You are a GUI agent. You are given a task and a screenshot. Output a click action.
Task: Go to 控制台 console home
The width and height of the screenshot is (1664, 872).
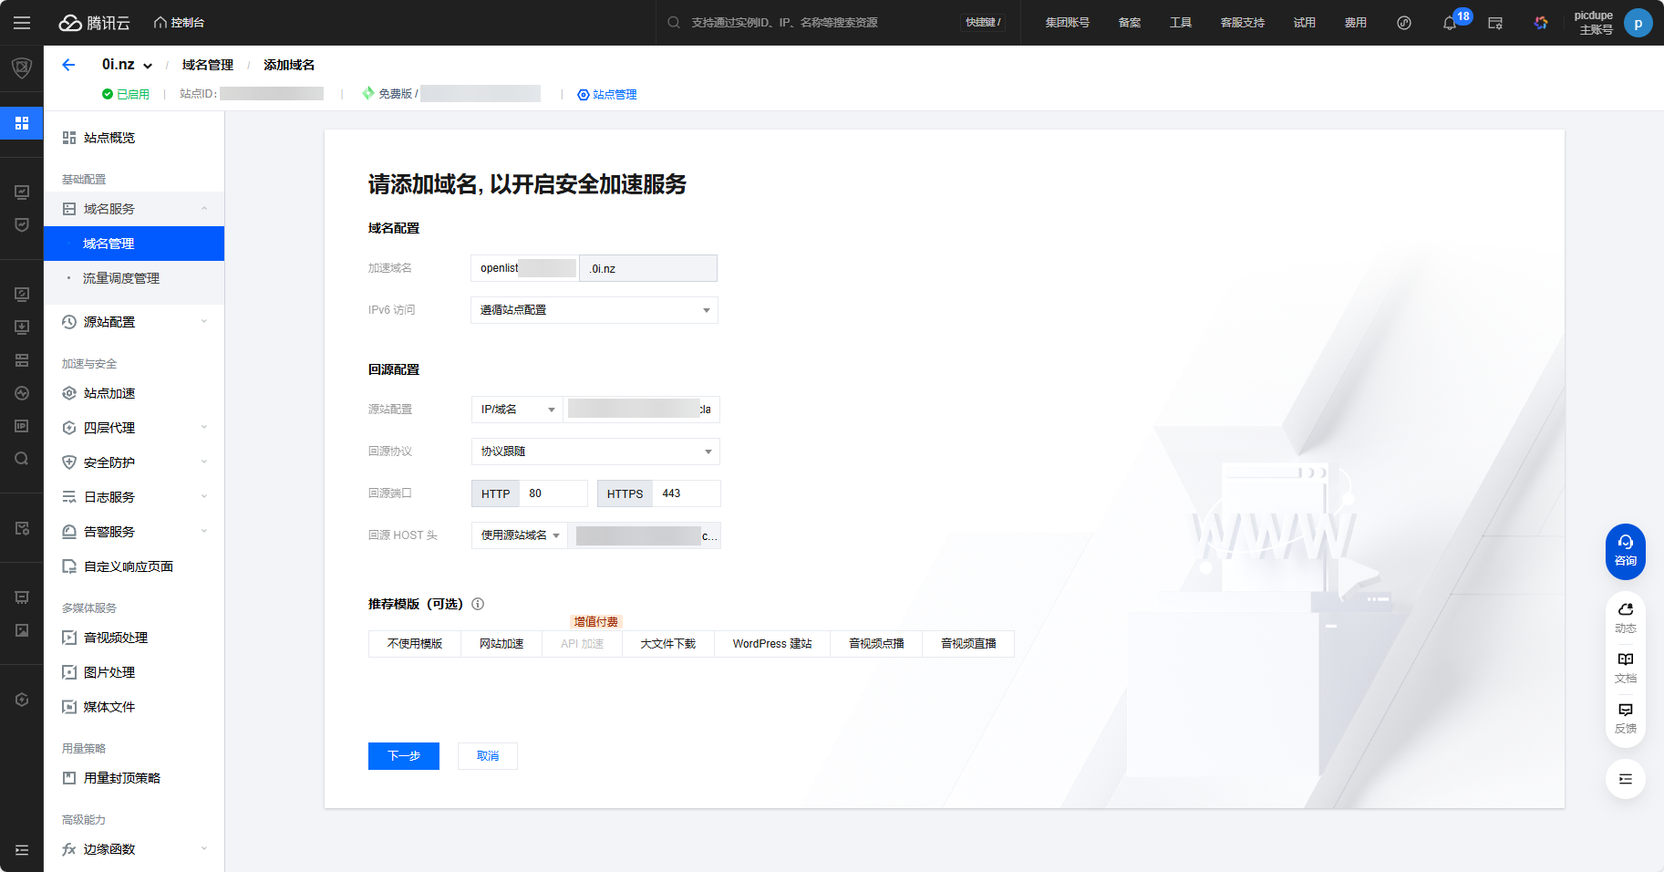pyautogui.click(x=179, y=23)
